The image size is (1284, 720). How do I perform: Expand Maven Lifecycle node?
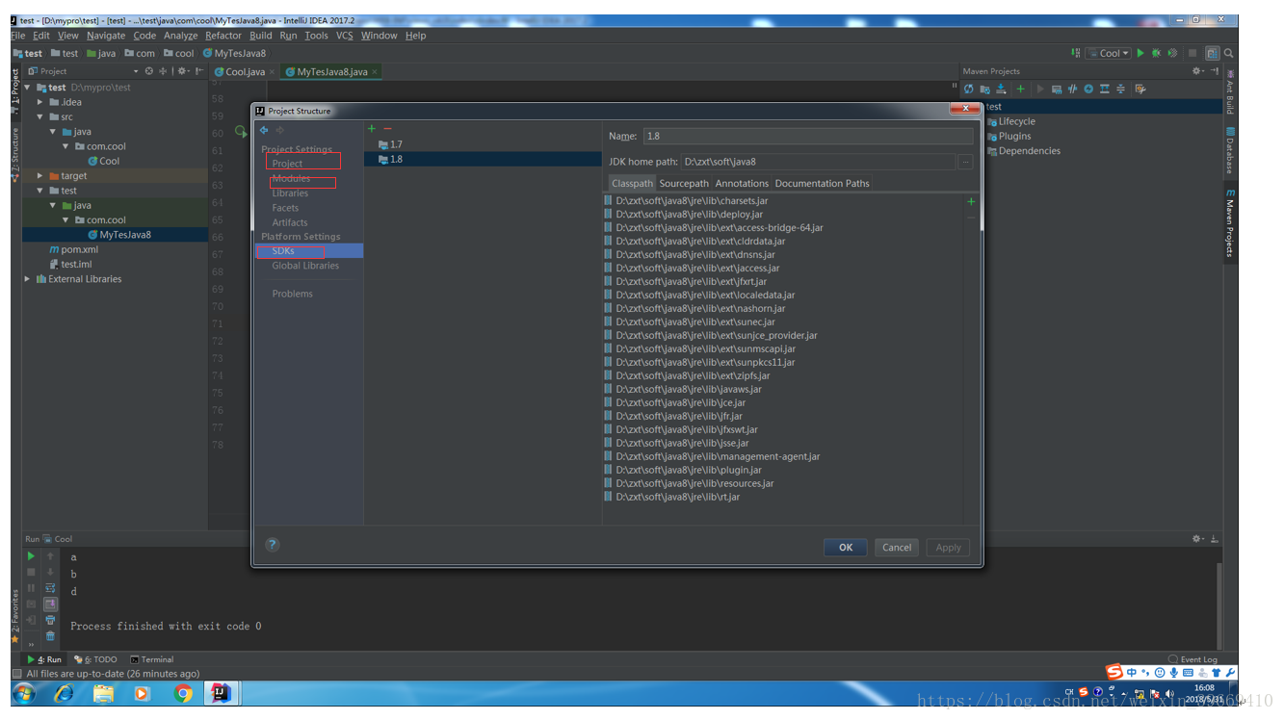tap(1016, 121)
